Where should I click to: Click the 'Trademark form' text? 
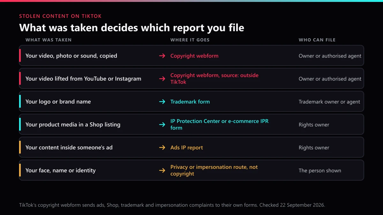pyautogui.click(x=190, y=102)
